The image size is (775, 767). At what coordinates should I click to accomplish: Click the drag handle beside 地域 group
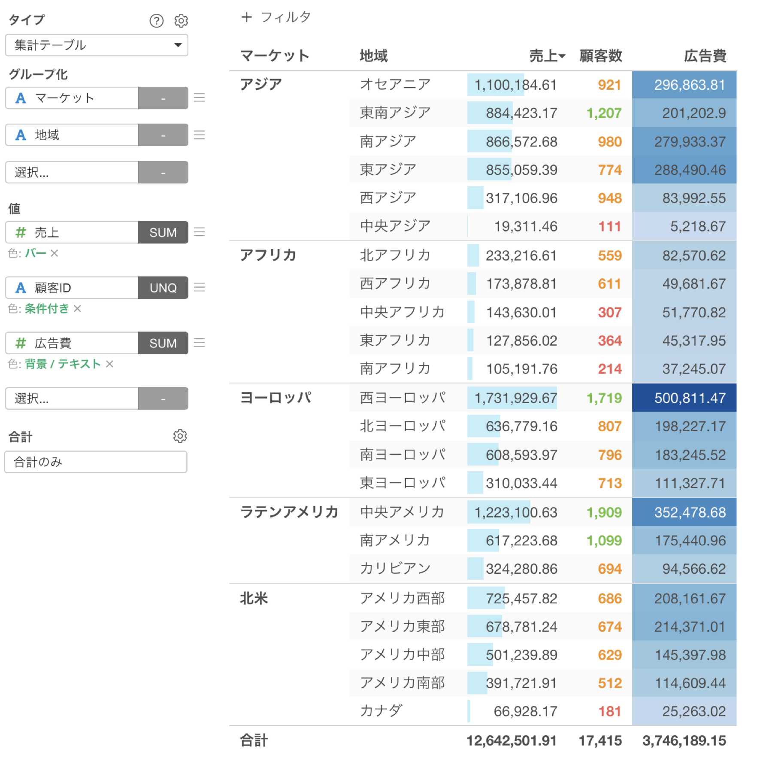[199, 135]
